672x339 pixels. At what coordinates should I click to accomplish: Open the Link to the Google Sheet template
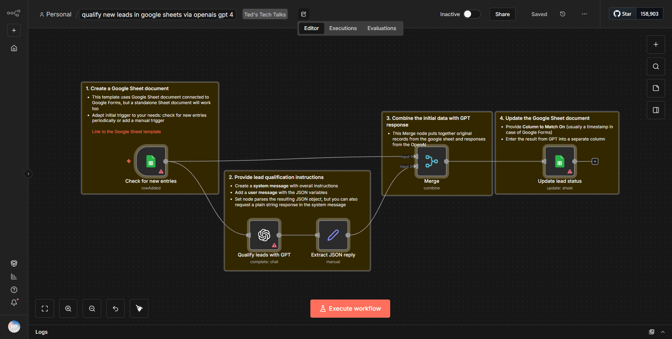tap(126, 132)
